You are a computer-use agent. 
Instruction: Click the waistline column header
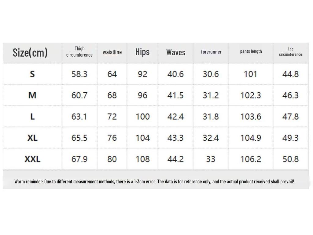click(x=112, y=52)
